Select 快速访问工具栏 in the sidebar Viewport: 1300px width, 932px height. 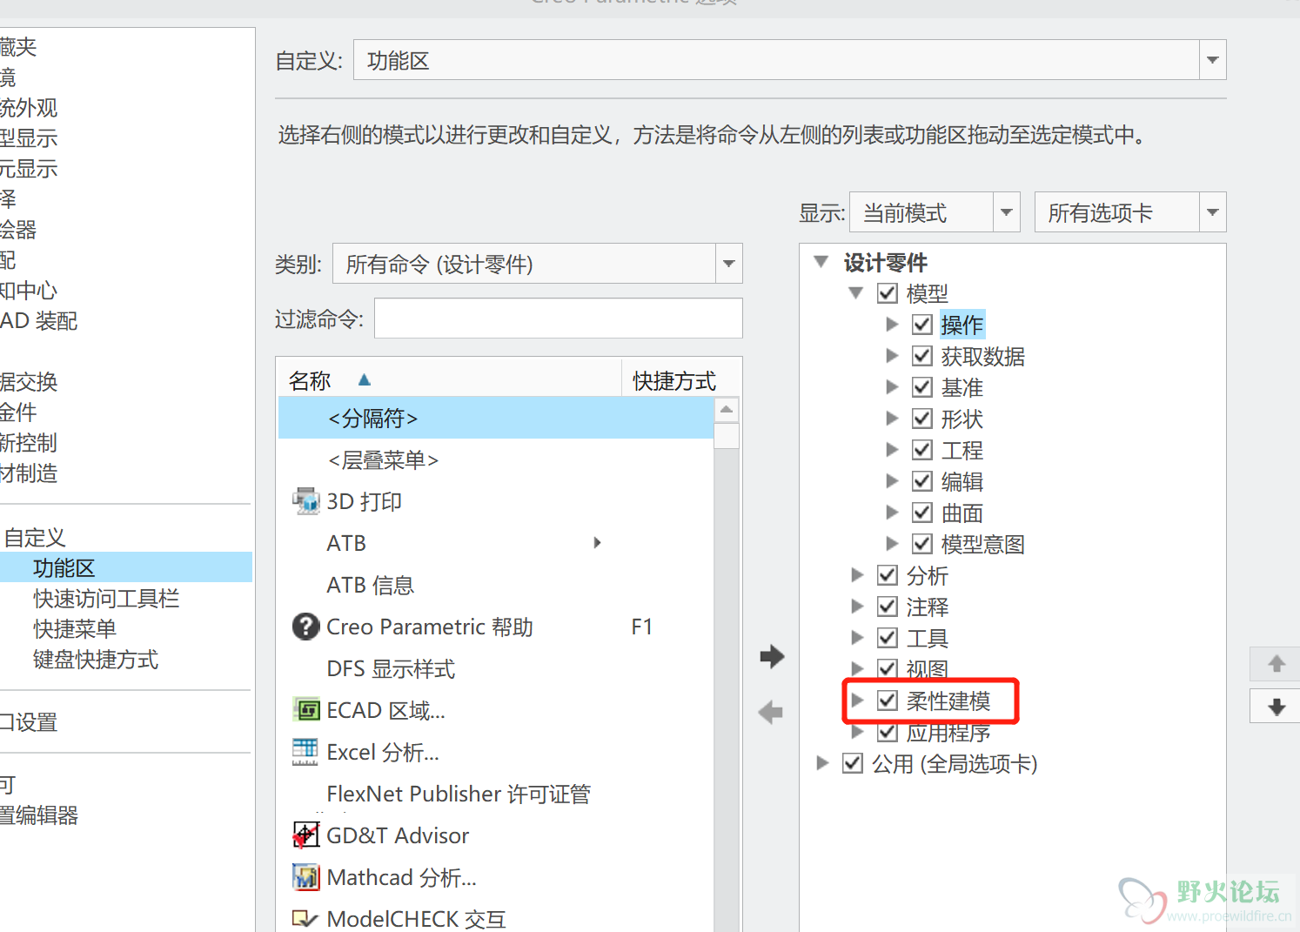tap(106, 599)
